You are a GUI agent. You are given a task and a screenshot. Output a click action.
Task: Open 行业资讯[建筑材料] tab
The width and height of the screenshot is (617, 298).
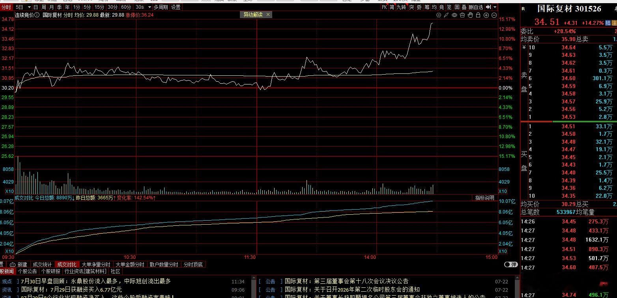pyautogui.click(x=86, y=272)
